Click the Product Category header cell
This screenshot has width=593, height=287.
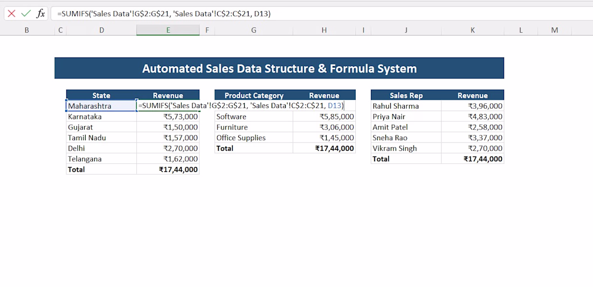(254, 96)
